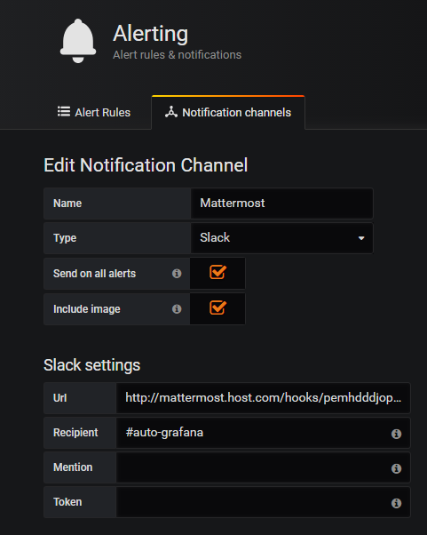This screenshot has height=535, width=427.
Task: Click info icon beside Include image
Action: coord(177,308)
